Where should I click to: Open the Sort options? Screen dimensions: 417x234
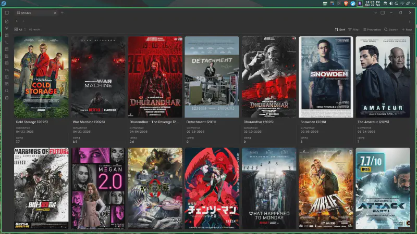[x=340, y=30]
